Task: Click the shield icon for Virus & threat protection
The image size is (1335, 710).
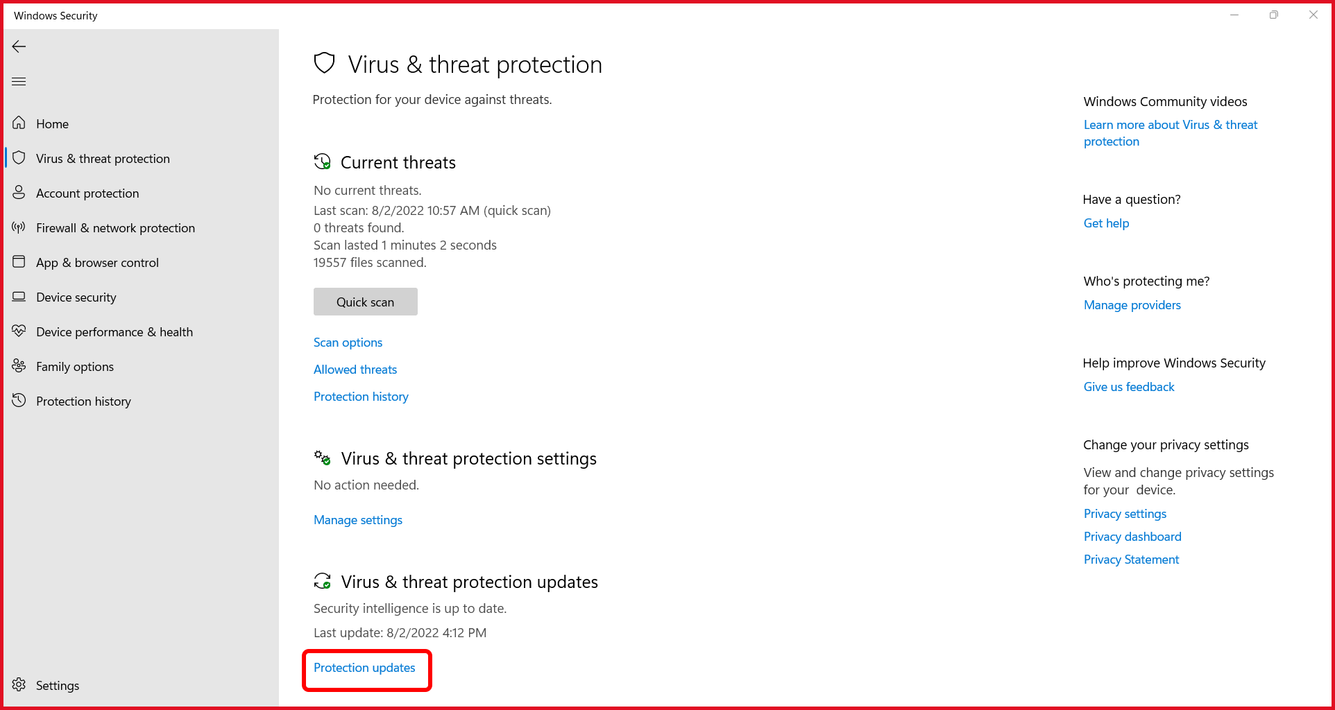Action: (x=323, y=62)
